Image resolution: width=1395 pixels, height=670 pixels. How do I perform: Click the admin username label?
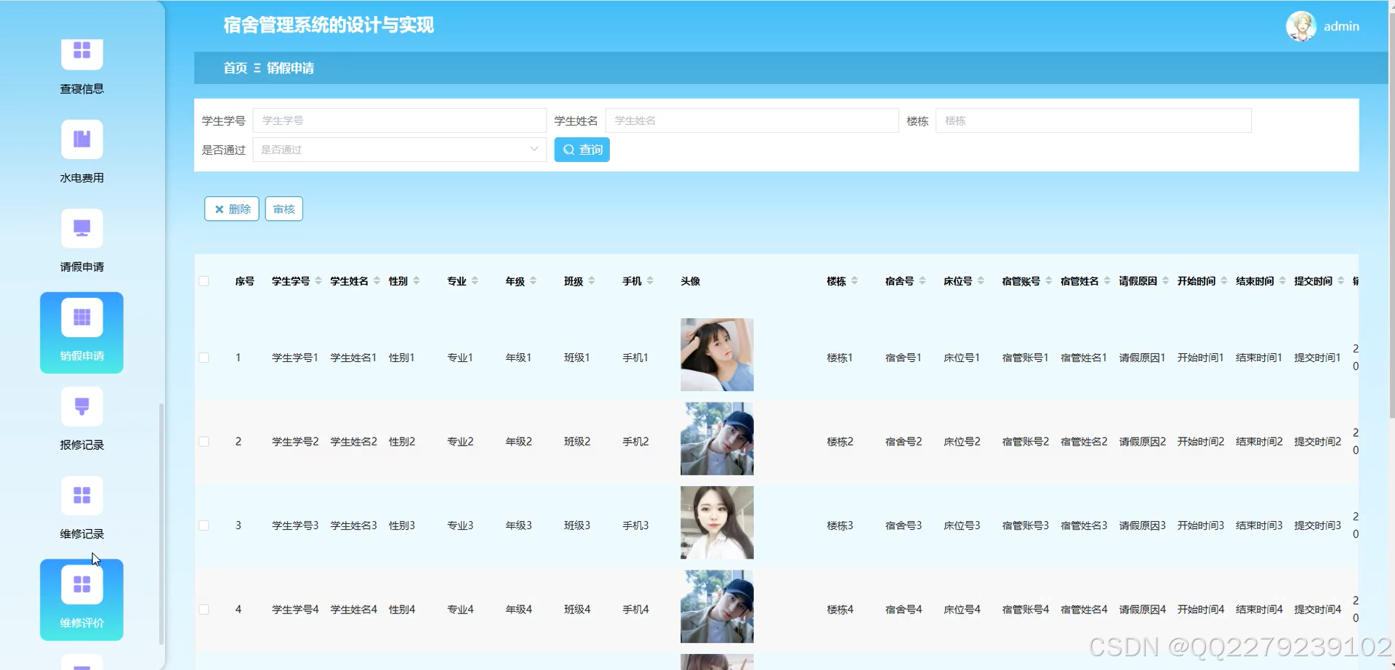point(1341,26)
